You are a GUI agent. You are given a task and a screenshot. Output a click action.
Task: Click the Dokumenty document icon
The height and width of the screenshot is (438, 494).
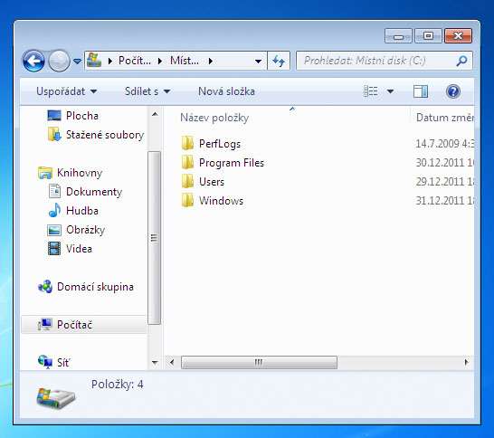click(54, 191)
